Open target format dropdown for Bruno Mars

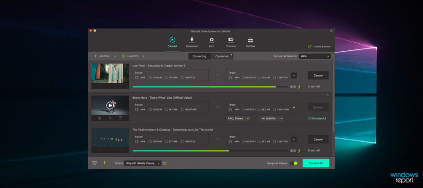(x=294, y=108)
